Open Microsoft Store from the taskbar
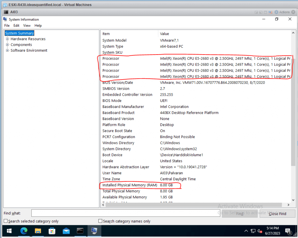This screenshot has height=238, width=298. [x=52, y=231]
